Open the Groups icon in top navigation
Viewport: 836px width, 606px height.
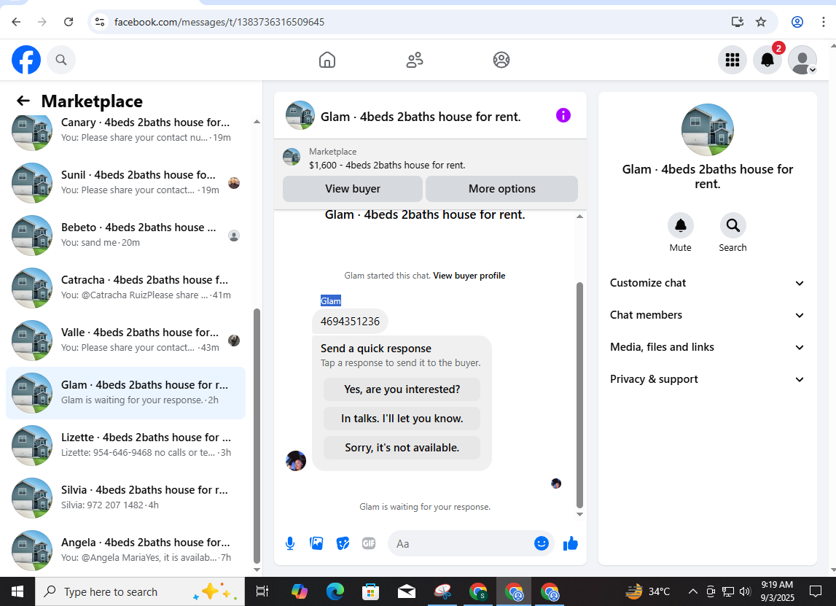click(x=501, y=60)
